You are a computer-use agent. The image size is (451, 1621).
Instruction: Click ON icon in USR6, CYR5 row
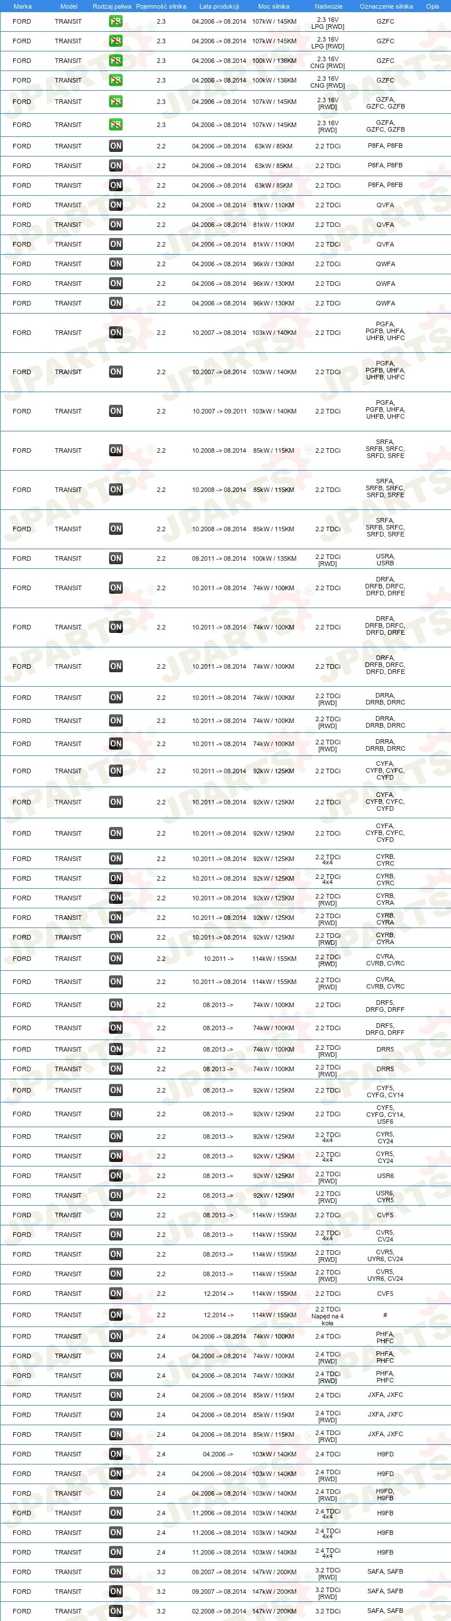pyautogui.click(x=115, y=1195)
